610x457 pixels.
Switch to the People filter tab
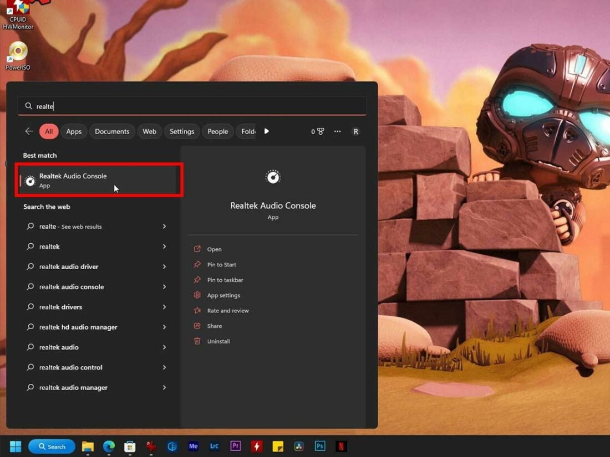[218, 131]
